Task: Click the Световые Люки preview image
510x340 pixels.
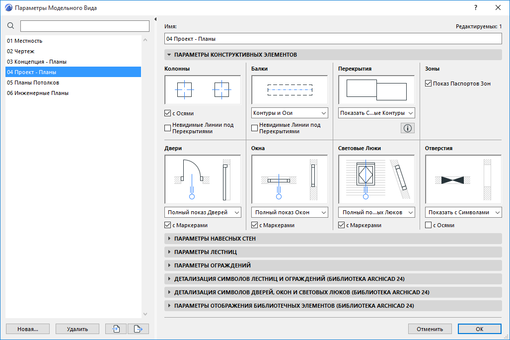Action: (x=376, y=179)
